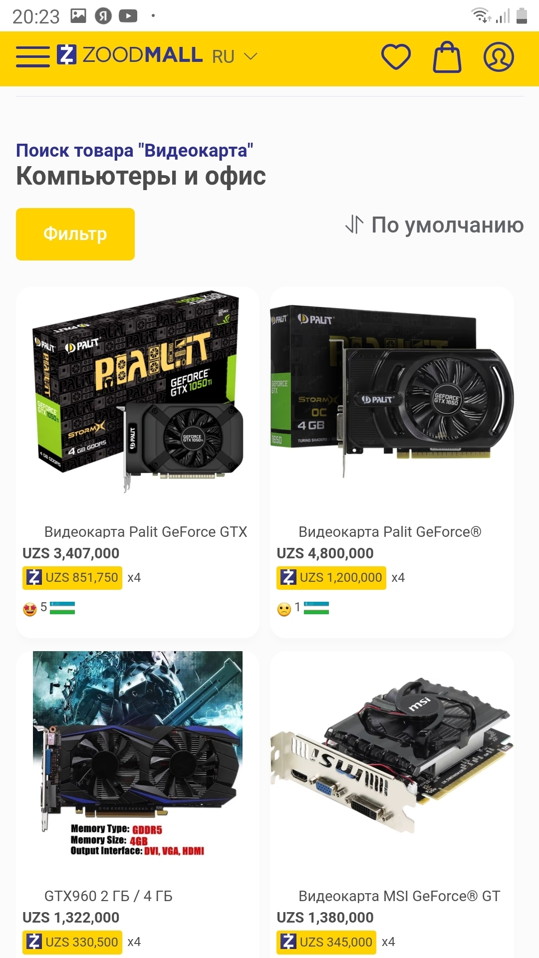The width and height of the screenshot is (539, 958).
Task: Tap the ZoodMall logo
Action: click(130, 55)
